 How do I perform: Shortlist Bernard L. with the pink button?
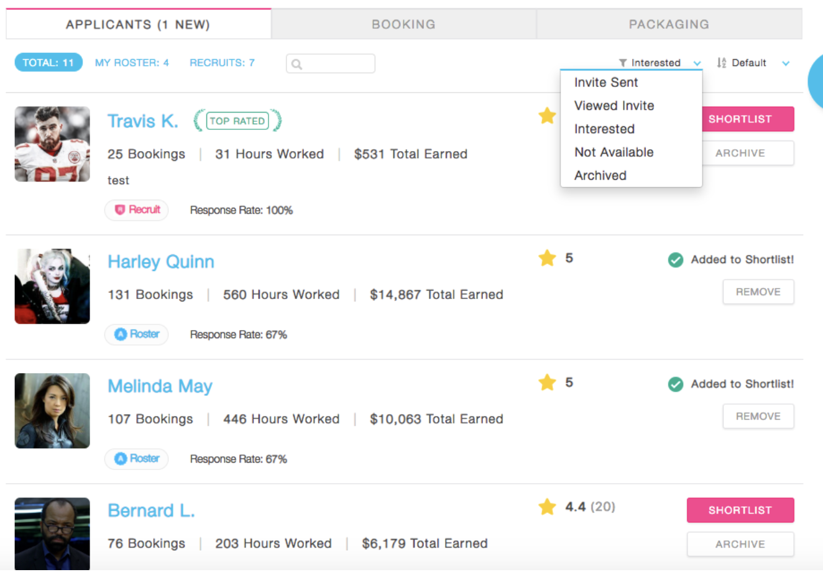(x=740, y=510)
